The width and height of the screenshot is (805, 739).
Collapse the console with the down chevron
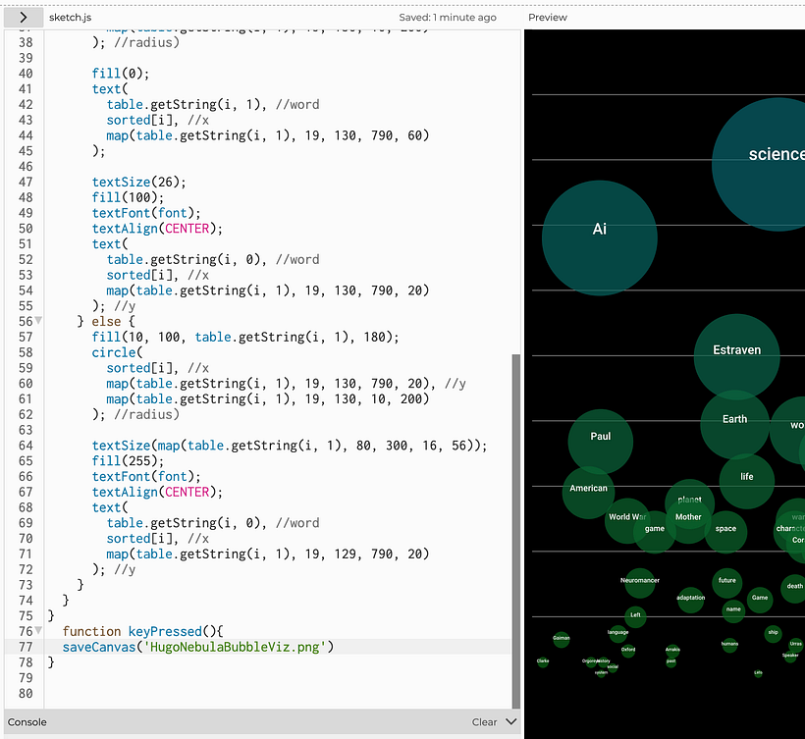coord(510,721)
